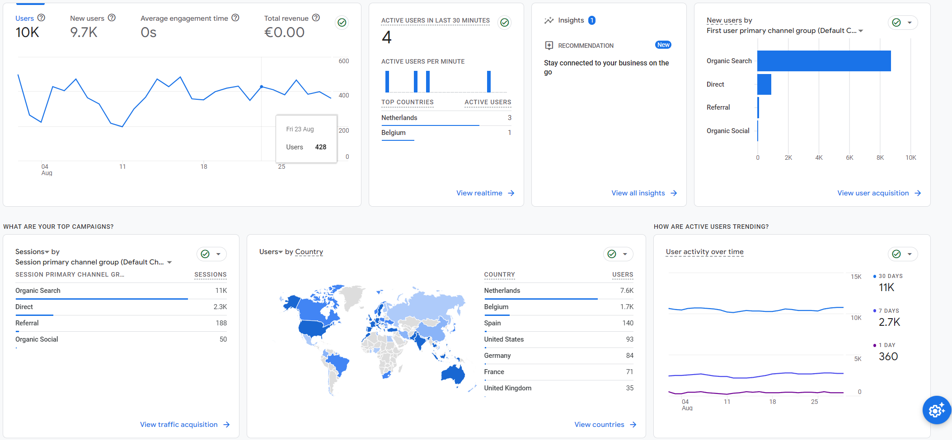Viewport: 952px width, 440px height.
Task: Click arrow icon next to View all insights
Action: pyautogui.click(x=674, y=193)
